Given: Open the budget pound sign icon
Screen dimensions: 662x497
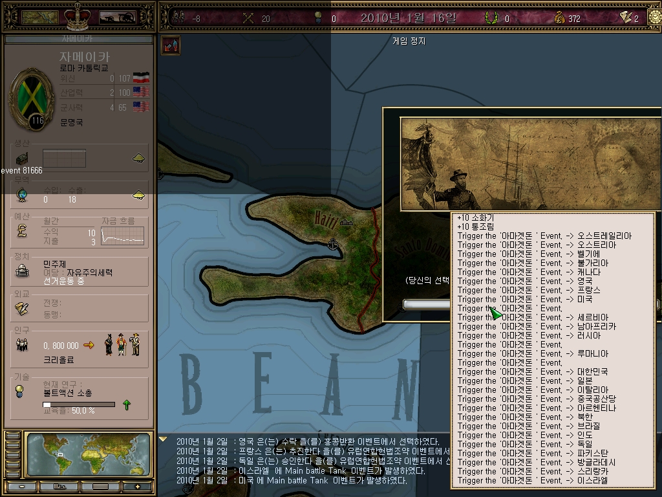Looking at the screenshot, I should (x=22, y=230).
